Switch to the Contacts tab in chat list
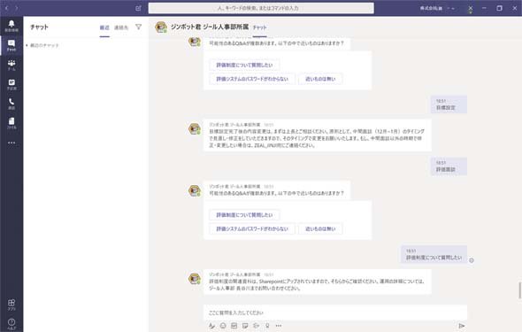 (121, 27)
